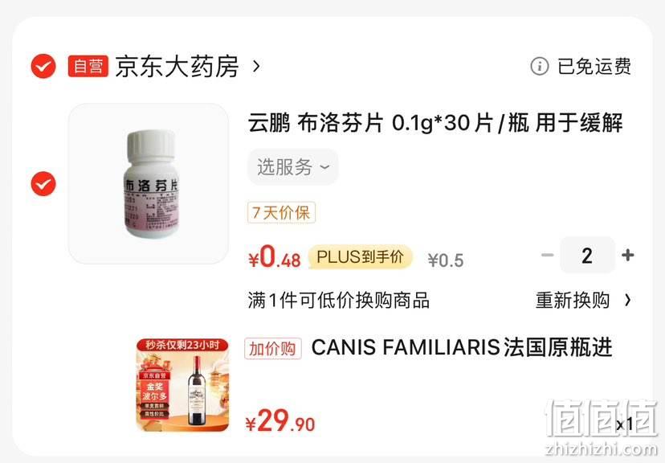View the 已免运费 shipping notice
The height and width of the screenshot is (463, 665).
click(594, 66)
